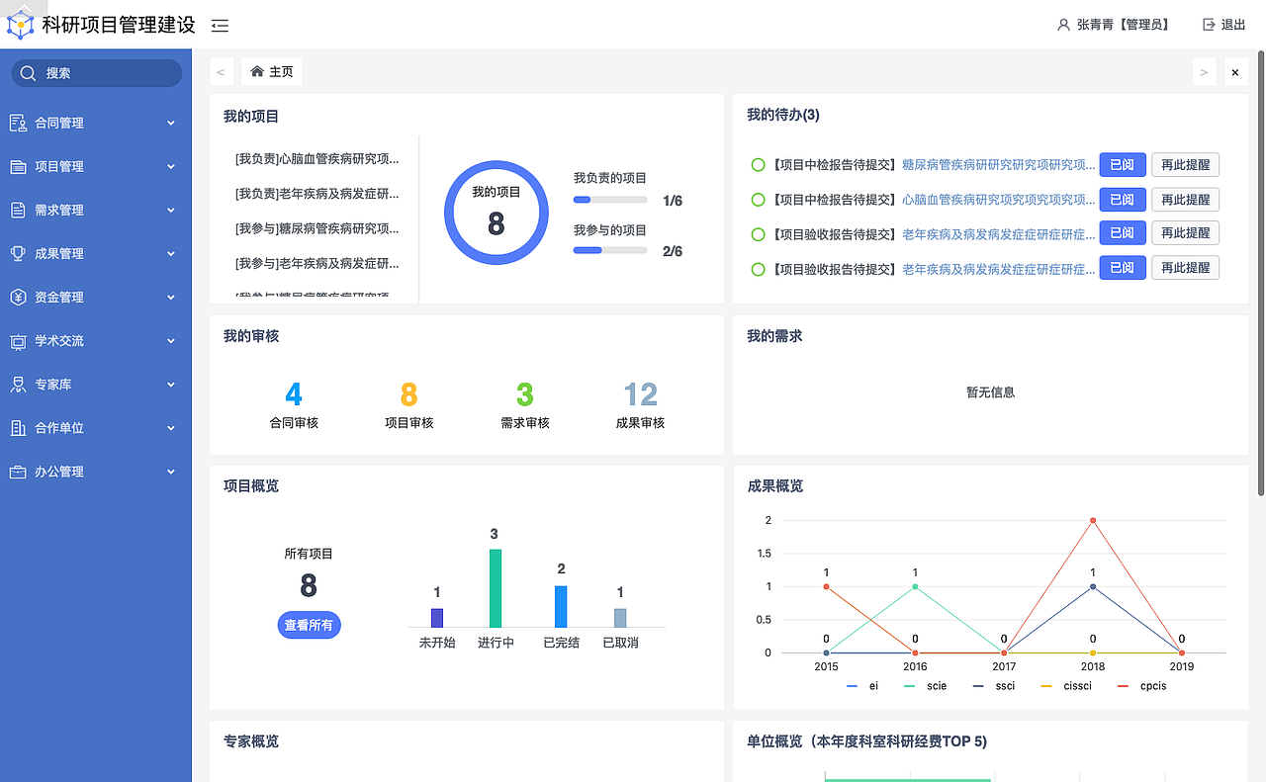
Task: Click the 退出 logout icon
Action: (x=1209, y=24)
